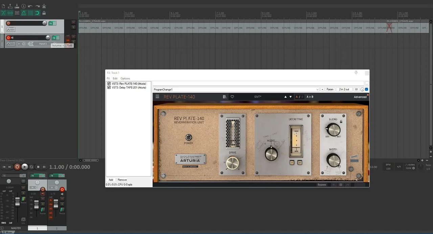Increase decay time with plus button
This screenshot has width=433, height=234.
point(300,163)
